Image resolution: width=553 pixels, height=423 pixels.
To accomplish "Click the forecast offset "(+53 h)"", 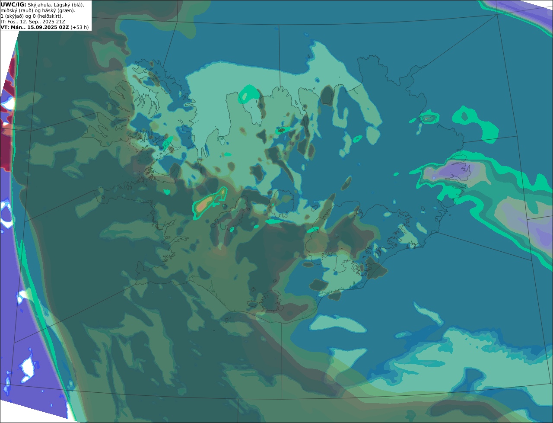I will [x=80, y=27].
